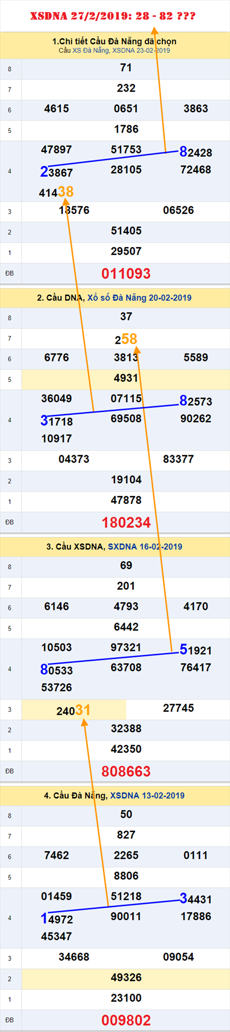Screen dimensions: 230x1032
Task: Click the number 90262
Action: 195,419
